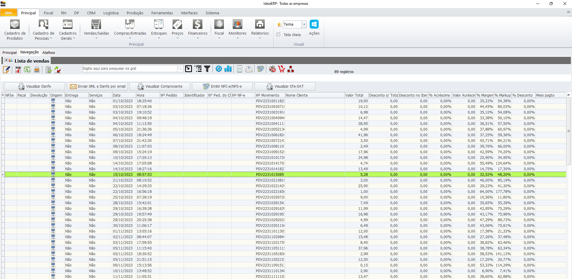Click the grid search input field
The height and width of the screenshot is (279, 572).
pos(130,69)
